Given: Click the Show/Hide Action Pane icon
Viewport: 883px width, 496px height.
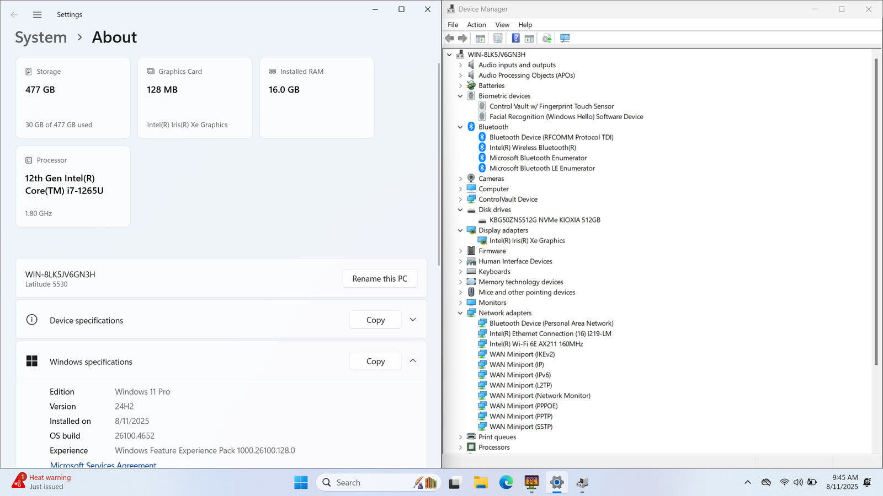Looking at the screenshot, I should (529, 39).
